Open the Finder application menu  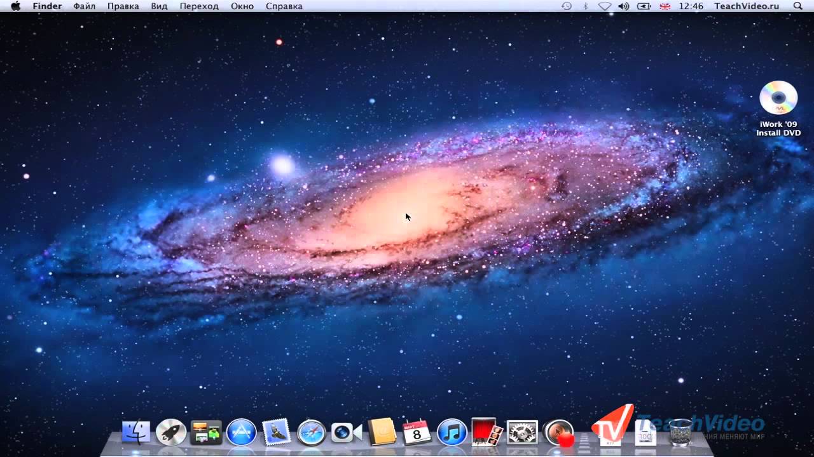[x=48, y=6]
